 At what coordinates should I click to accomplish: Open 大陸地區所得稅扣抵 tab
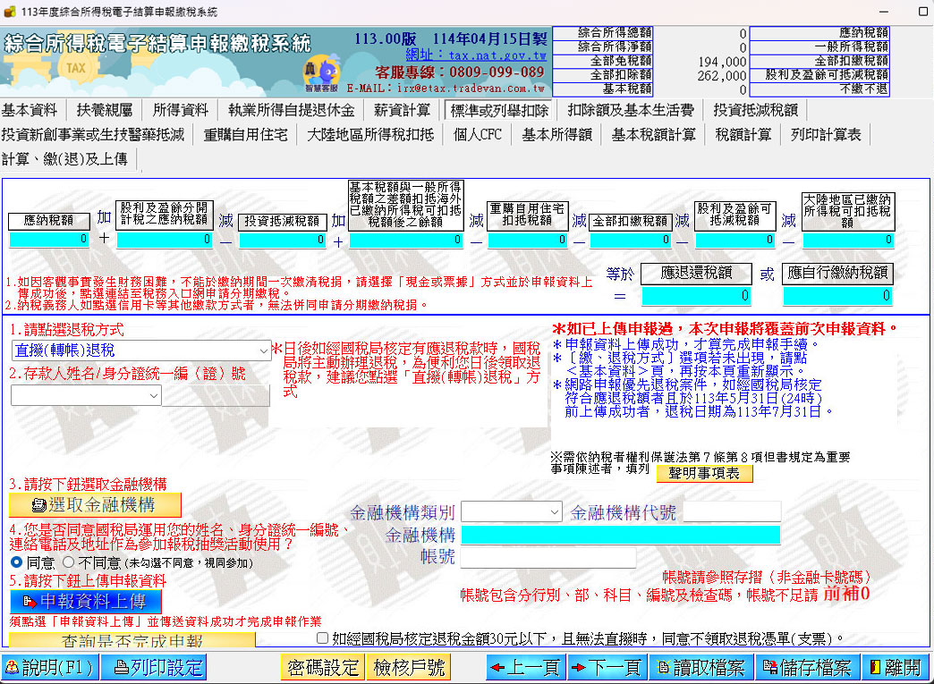(x=370, y=134)
